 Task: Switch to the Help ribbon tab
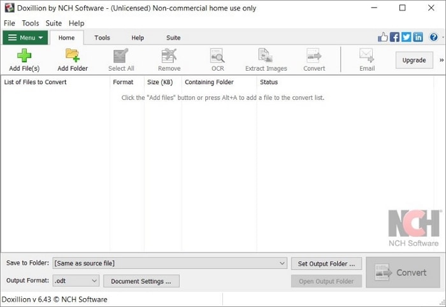(138, 38)
